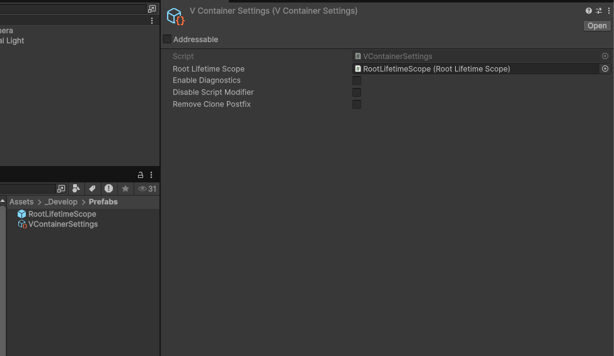Check the Enable Diagnostics checkbox
Image resolution: width=614 pixels, height=356 pixels.
tap(357, 81)
